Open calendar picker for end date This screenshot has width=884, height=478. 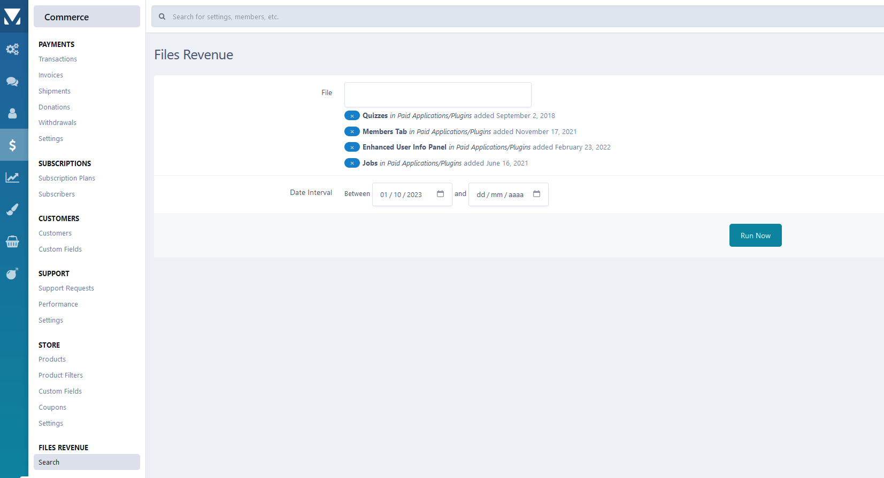(536, 194)
